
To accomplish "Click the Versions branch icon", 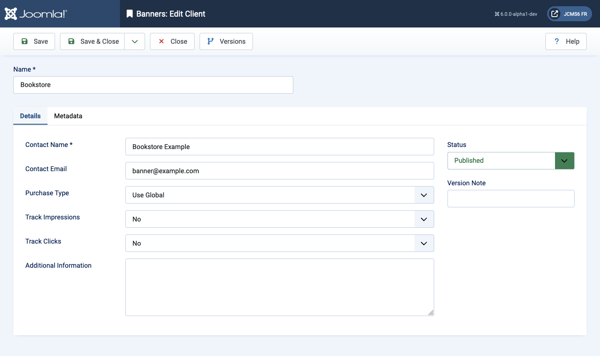I will pyautogui.click(x=210, y=41).
